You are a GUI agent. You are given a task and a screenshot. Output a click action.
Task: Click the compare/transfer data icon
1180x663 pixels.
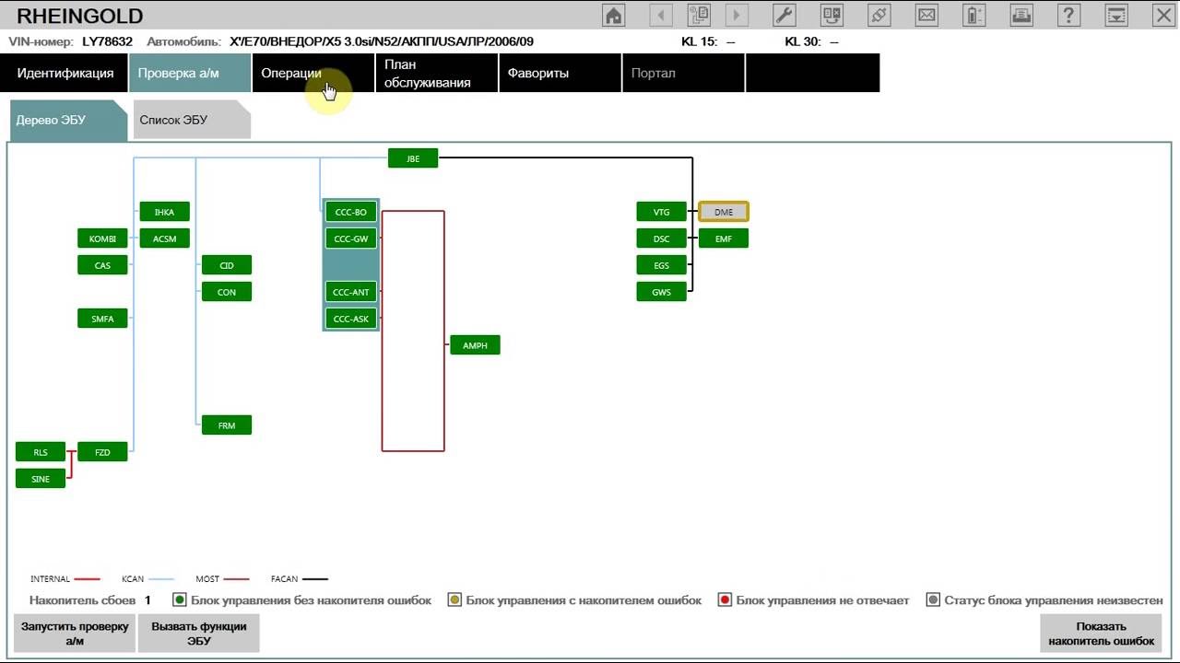[832, 15]
